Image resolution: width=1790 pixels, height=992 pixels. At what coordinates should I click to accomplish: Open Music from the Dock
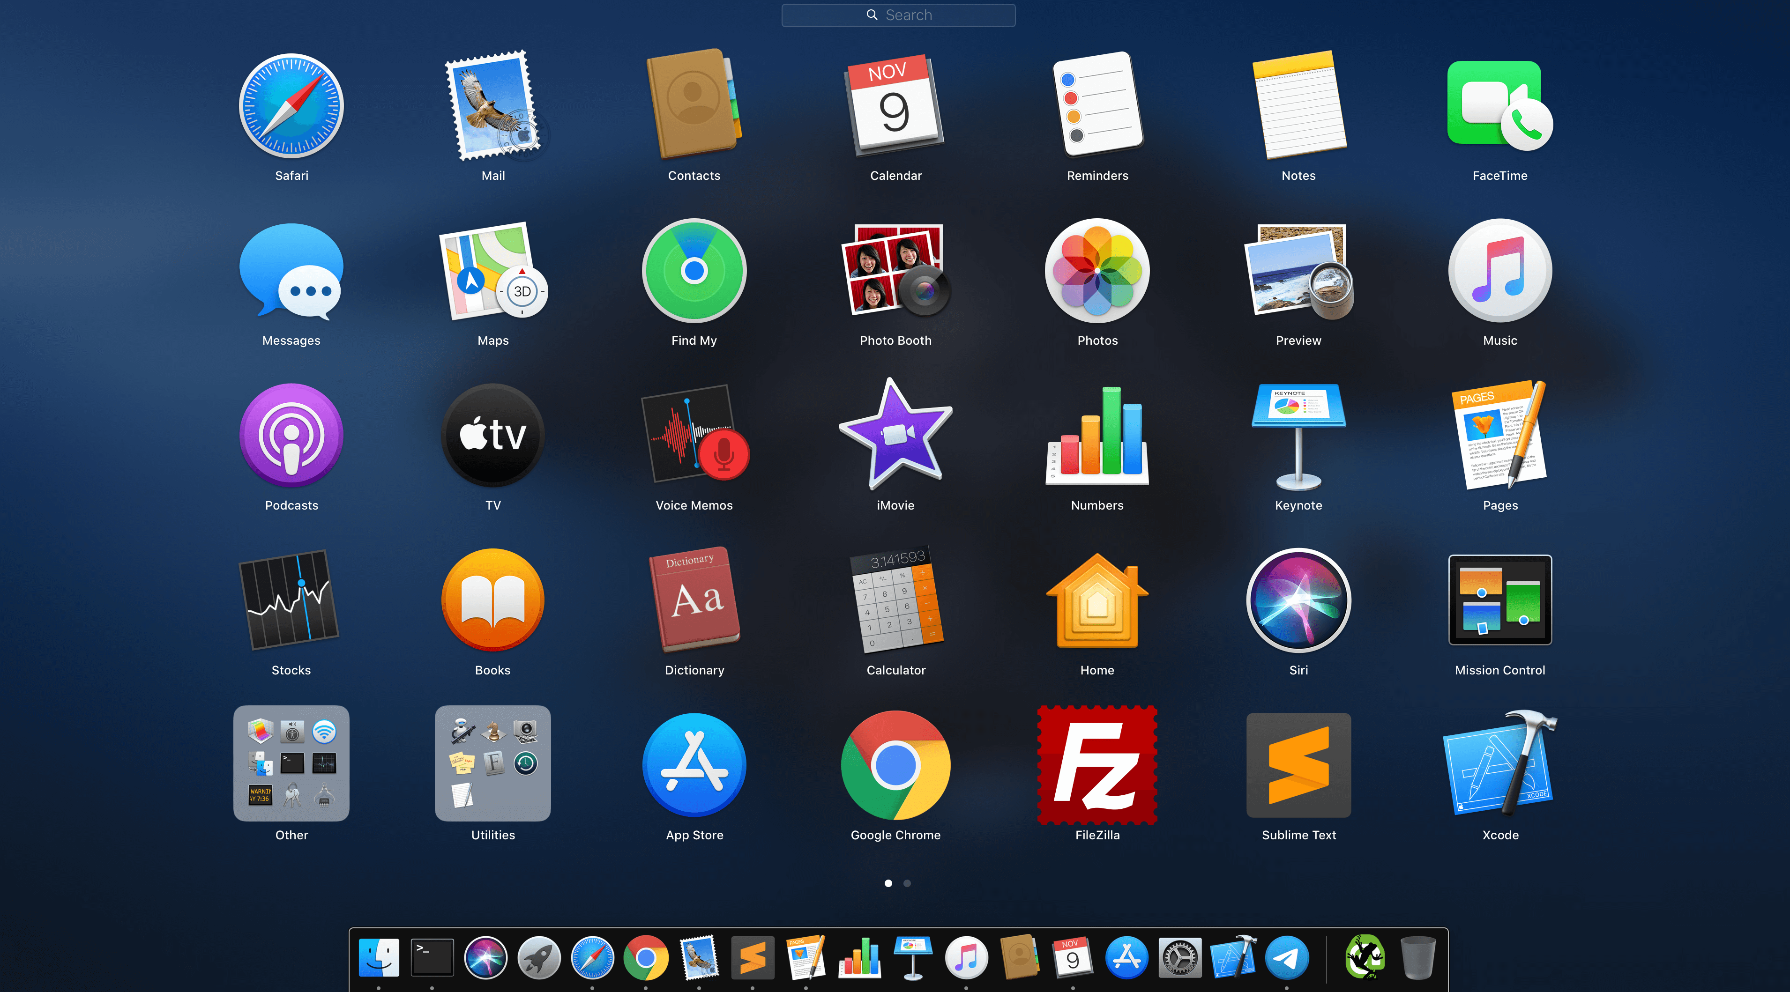tap(967, 957)
